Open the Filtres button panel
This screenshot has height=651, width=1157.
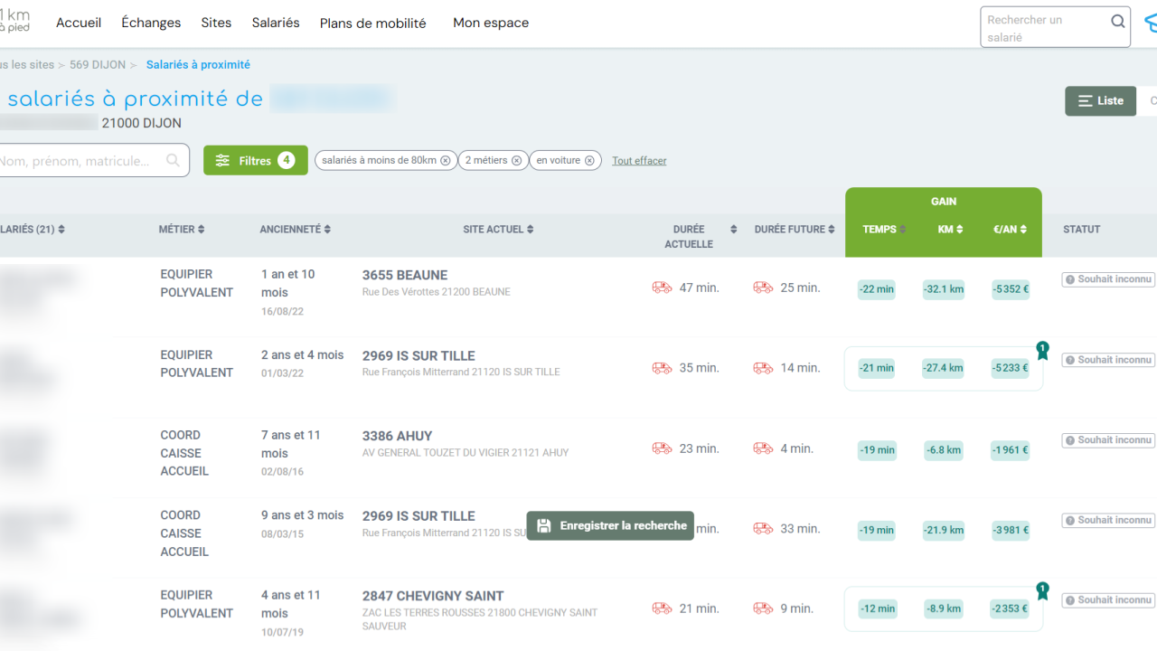(x=255, y=161)
